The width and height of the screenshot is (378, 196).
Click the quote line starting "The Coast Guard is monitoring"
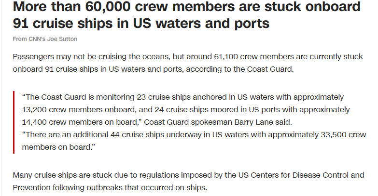(183, 96)
